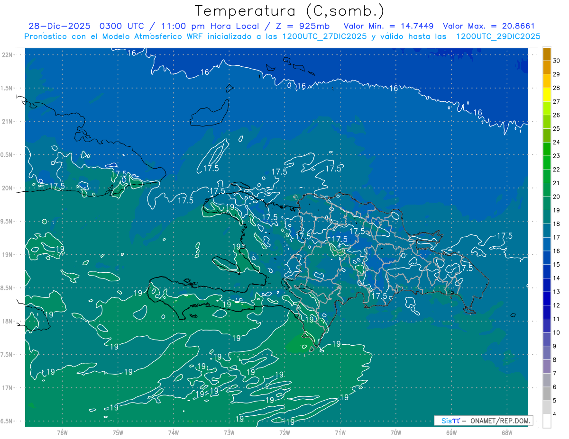Click the colorbar scale label '26'
This screenshot has height=439, width=569.
557,115
